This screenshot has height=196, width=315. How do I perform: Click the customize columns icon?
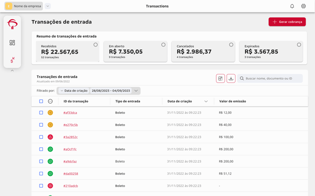(x=220, y=78)
